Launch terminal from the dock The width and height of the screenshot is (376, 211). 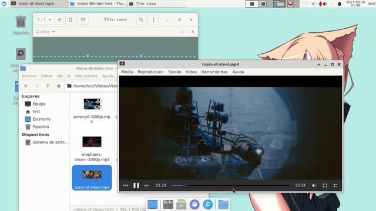(x=168, y=205)
